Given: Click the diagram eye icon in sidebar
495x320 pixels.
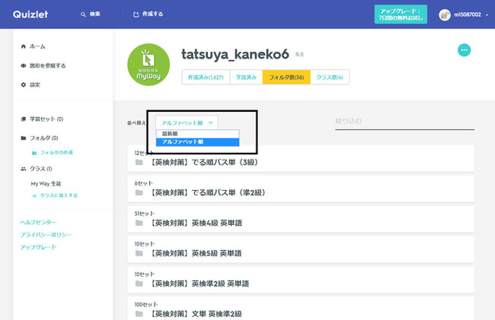Looking at the screenshot, I should [x=24, y=65].
